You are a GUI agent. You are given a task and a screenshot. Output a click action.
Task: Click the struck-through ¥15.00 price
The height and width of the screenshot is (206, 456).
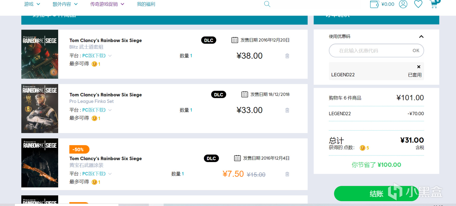[x=256, y=175]
